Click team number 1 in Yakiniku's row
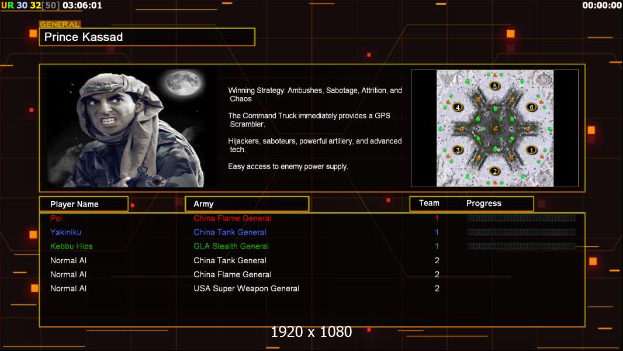Image resolution: width=623 pixels, height=351 pixels. click(437, 232)
